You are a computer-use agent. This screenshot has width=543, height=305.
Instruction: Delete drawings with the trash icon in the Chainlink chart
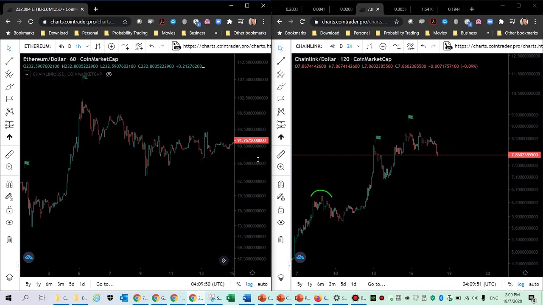(x=281, y=240)
